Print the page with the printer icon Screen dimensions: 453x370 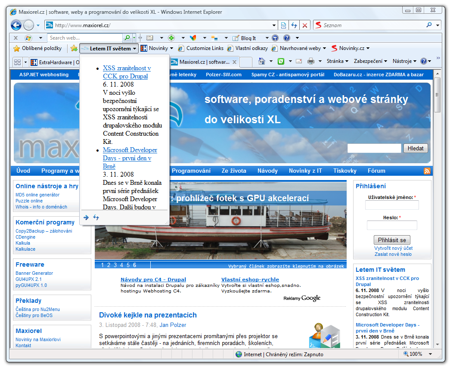[x=311, y=61]
